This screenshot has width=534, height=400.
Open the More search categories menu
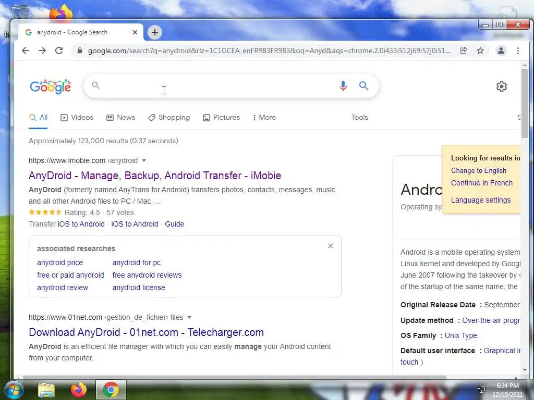[x=264, y=117]
